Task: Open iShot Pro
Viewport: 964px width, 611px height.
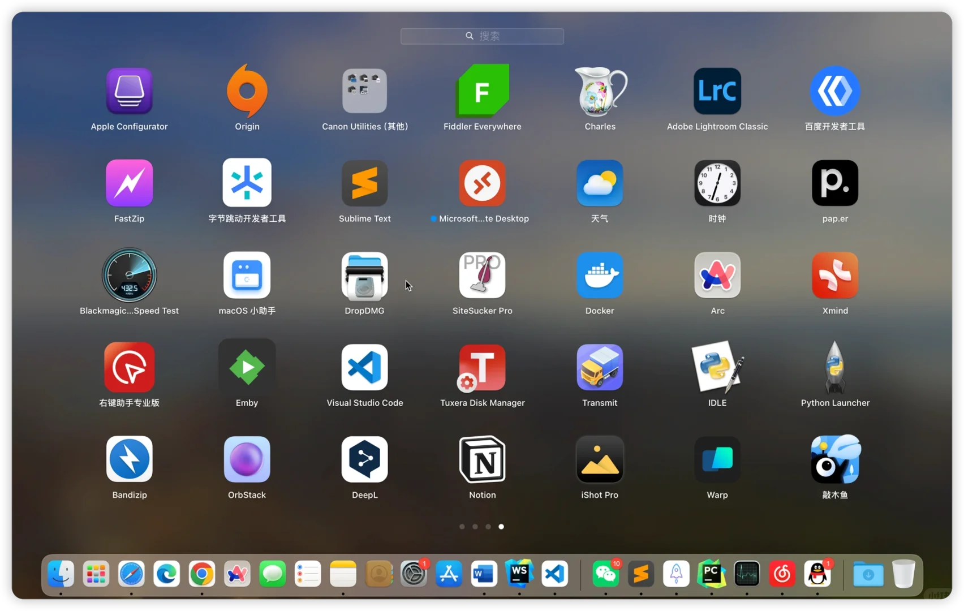Action: (600, 459)
